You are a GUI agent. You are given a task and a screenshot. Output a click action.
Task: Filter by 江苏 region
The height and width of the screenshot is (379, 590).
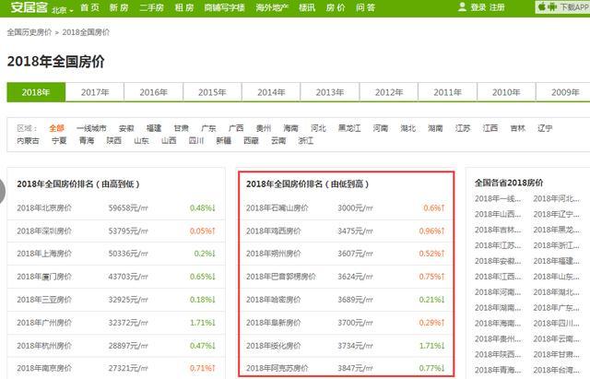click(463, 128)
